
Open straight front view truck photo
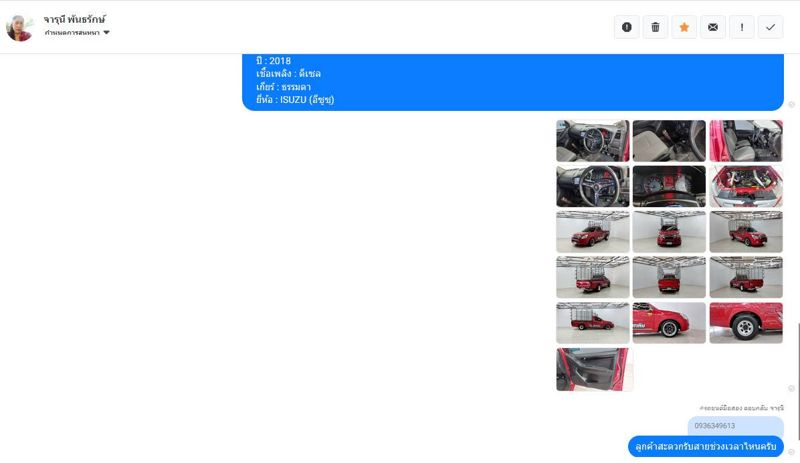tap(670, 232)
